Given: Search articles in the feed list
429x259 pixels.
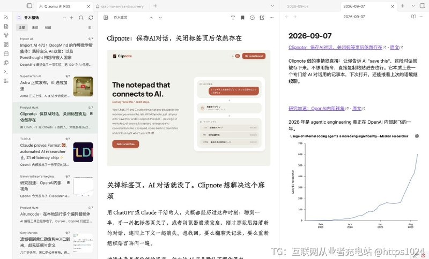Looking at the screenshot, I should click(x=81, y=18).
